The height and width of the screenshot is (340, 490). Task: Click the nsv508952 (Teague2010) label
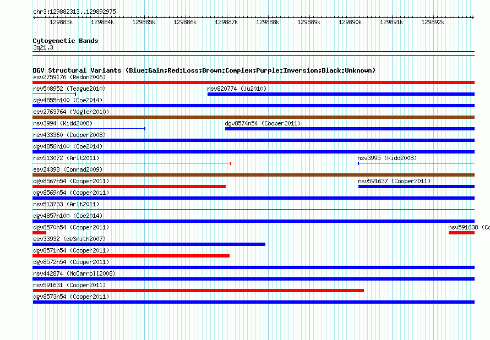(x=69, y=89)
